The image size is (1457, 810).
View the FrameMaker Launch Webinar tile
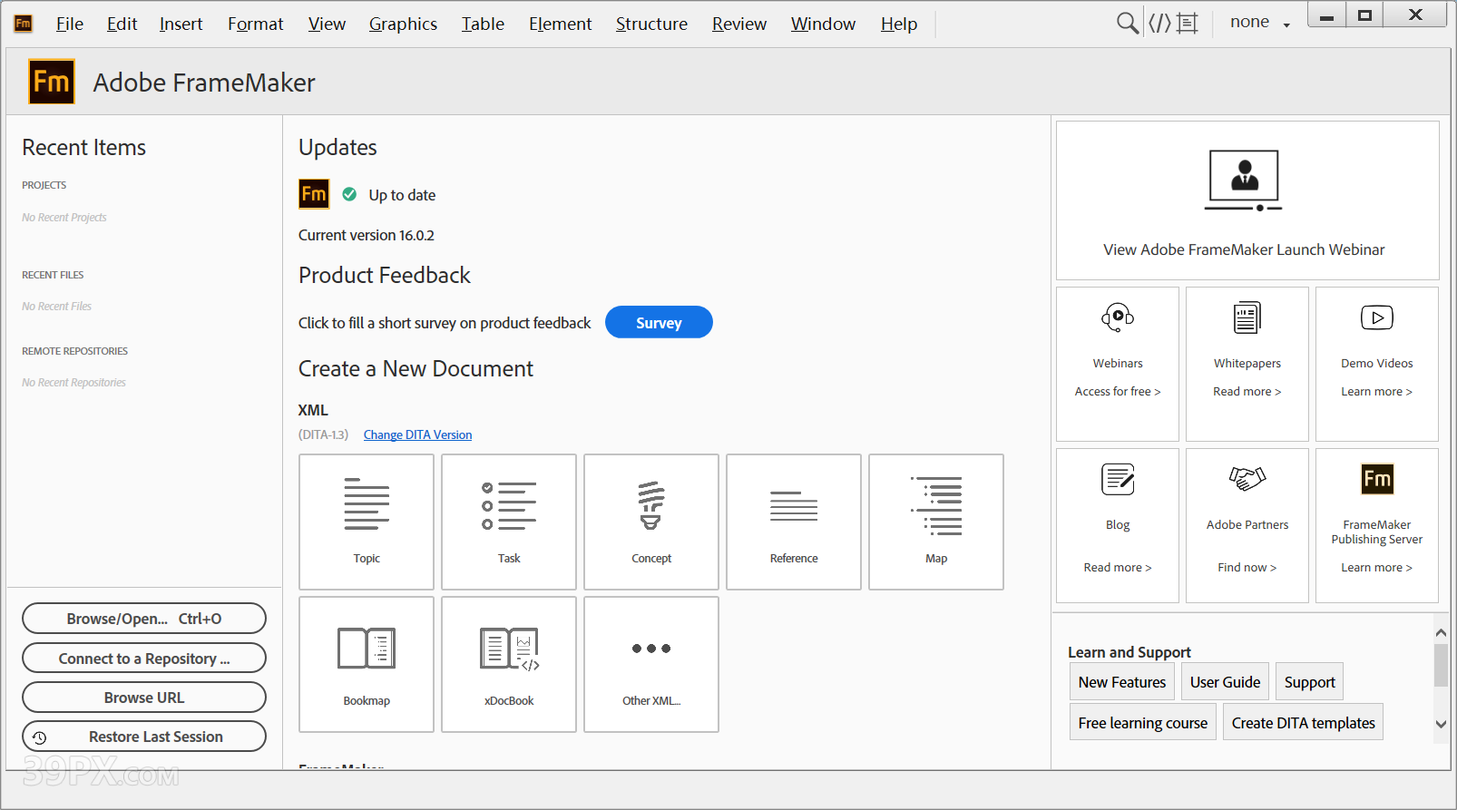1247,200
